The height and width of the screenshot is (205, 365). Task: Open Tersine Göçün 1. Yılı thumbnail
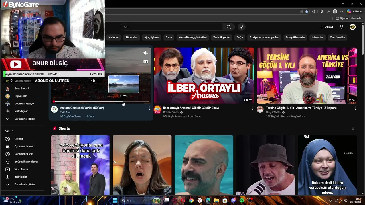[307, 75]
